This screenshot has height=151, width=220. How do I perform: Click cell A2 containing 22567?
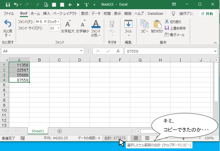point(19,70)
